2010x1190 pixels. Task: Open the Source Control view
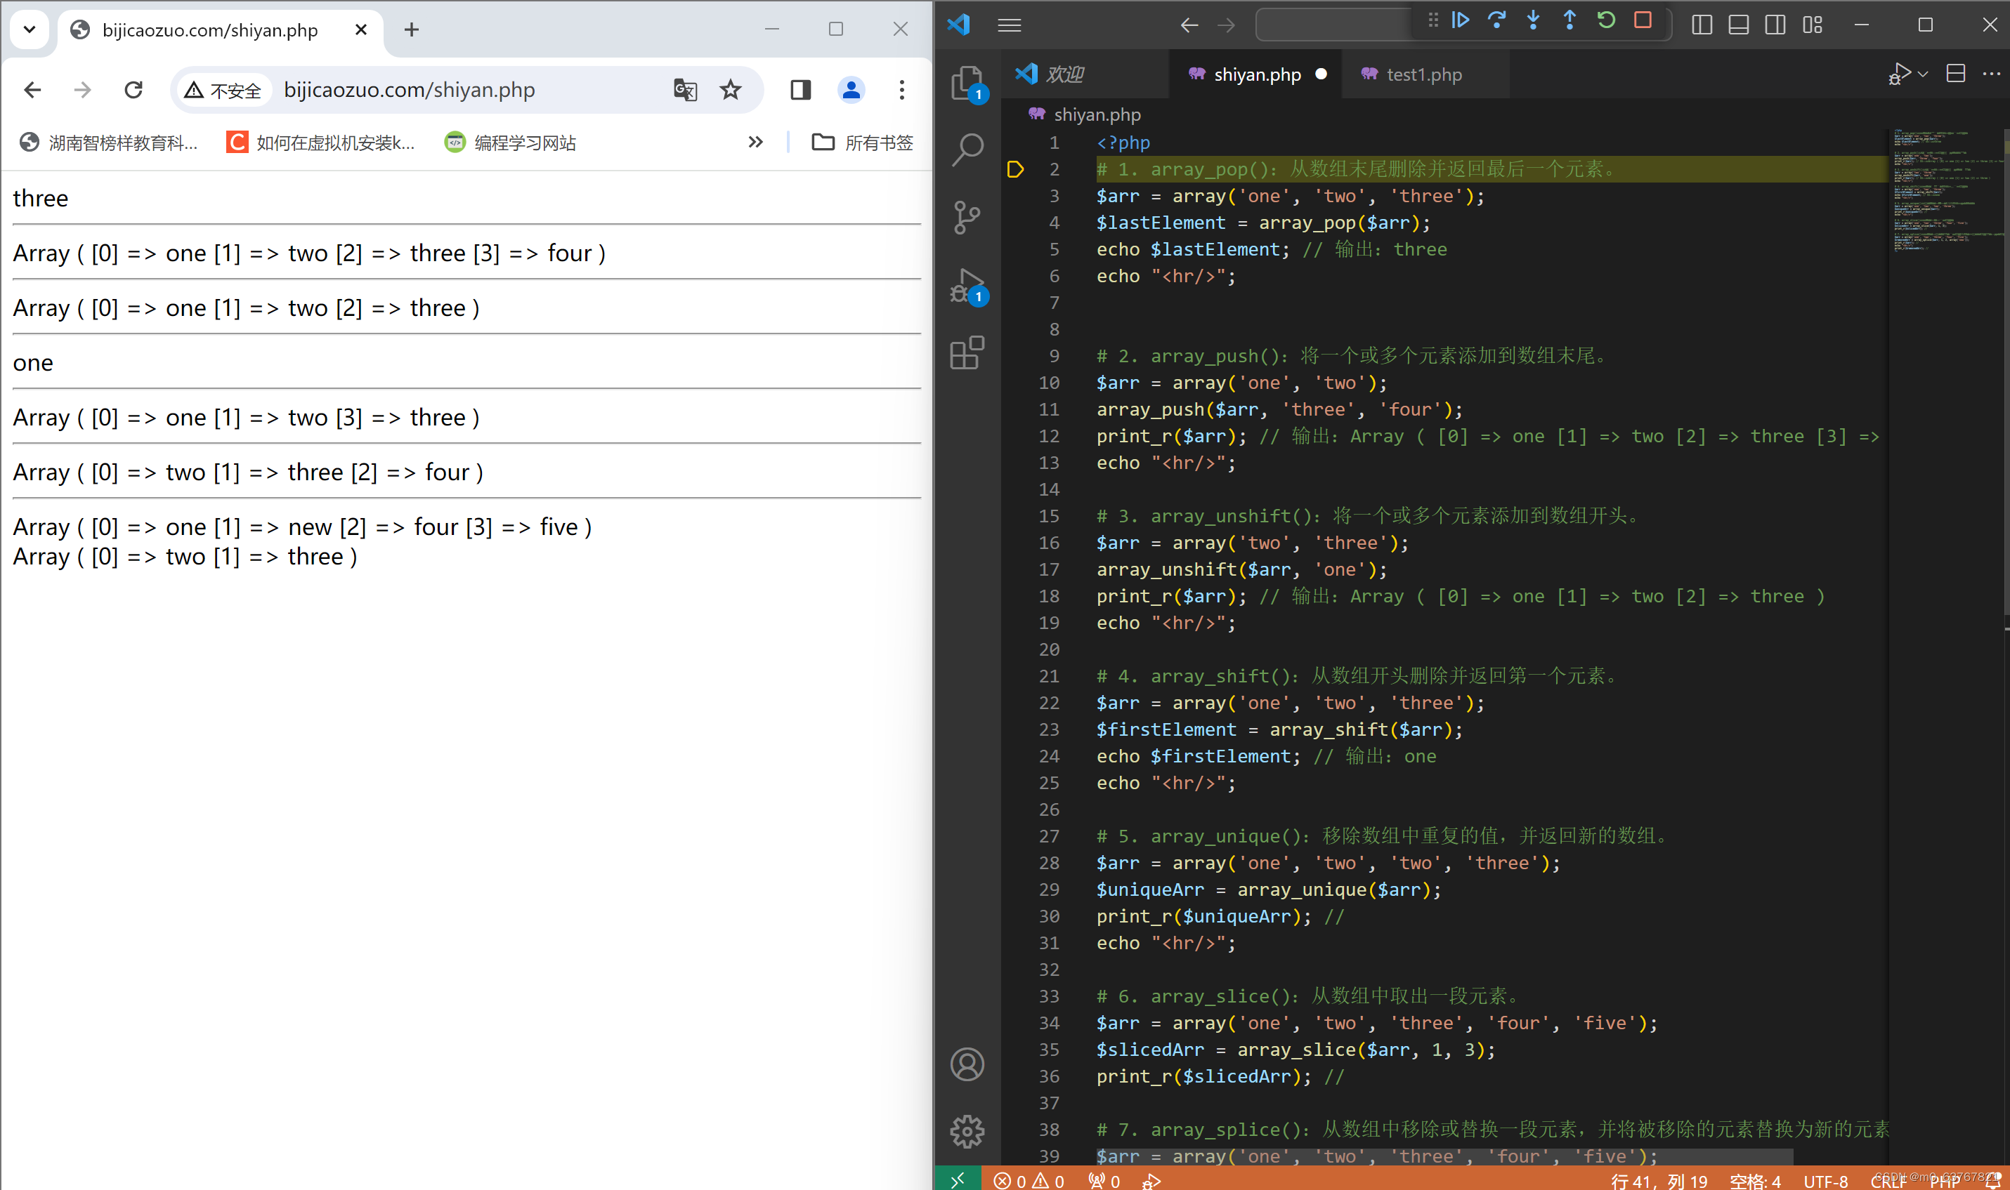967,216
